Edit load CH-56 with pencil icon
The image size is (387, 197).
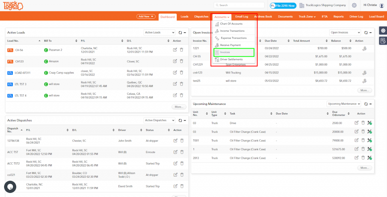175,50
